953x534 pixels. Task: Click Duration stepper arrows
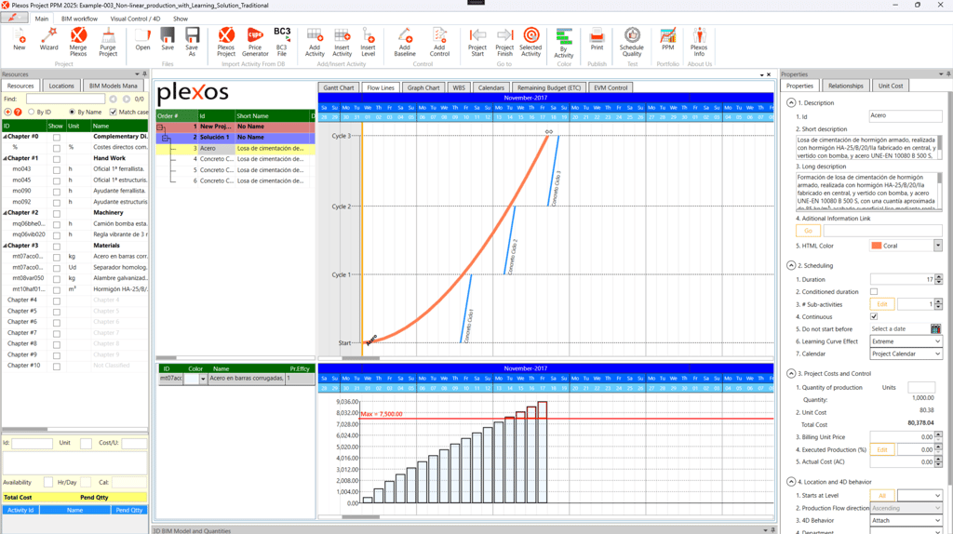(939, 279)
